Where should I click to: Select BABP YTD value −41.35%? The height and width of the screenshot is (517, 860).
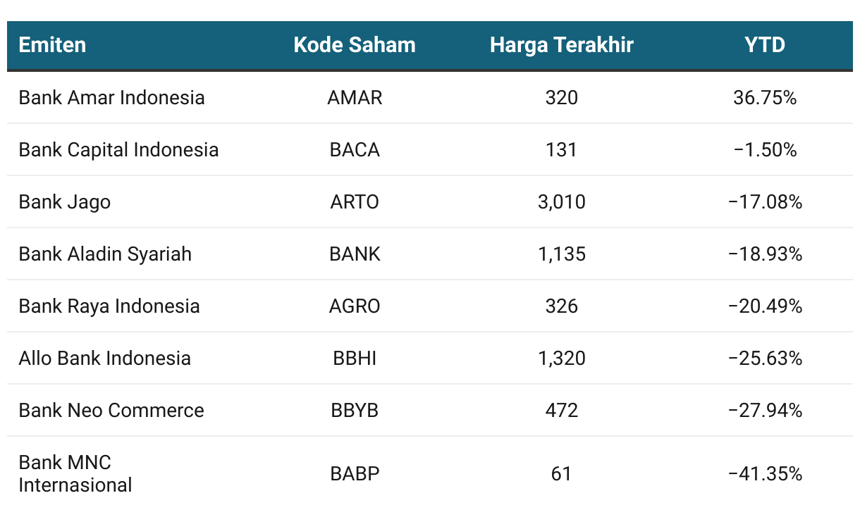(765, 473)
